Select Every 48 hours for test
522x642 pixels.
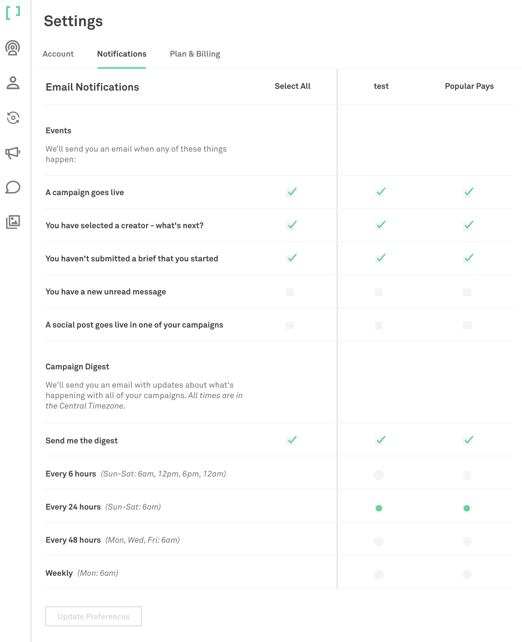tap(379, 541)
